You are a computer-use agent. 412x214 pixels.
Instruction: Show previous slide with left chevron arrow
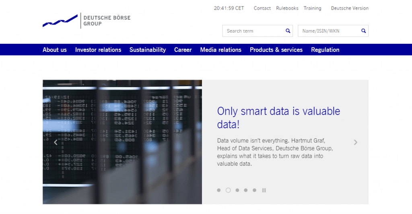[56, 142]
